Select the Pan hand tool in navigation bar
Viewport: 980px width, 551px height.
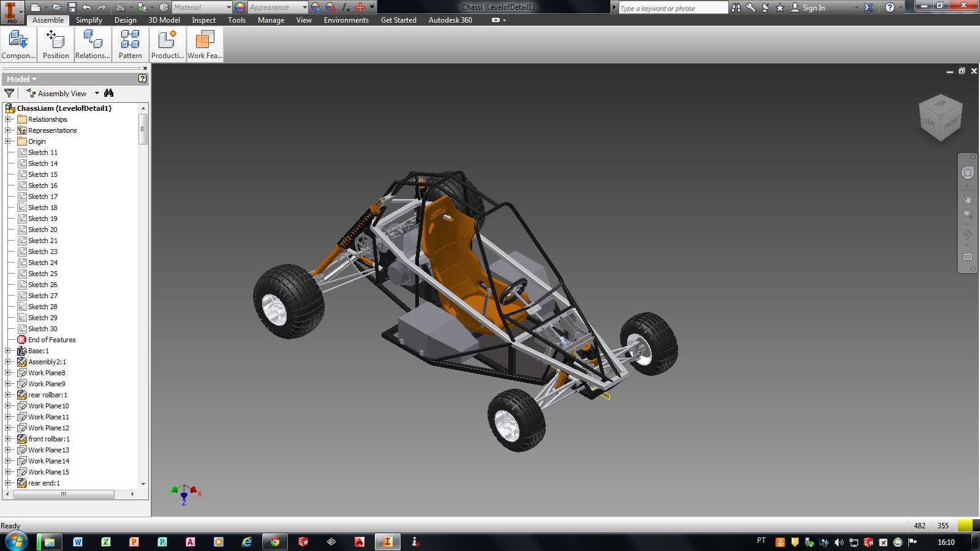968,199
